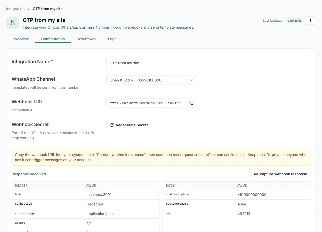This screenshot has height=232, width=322.
Task: Click the BODY column heading
Action: 170,186
